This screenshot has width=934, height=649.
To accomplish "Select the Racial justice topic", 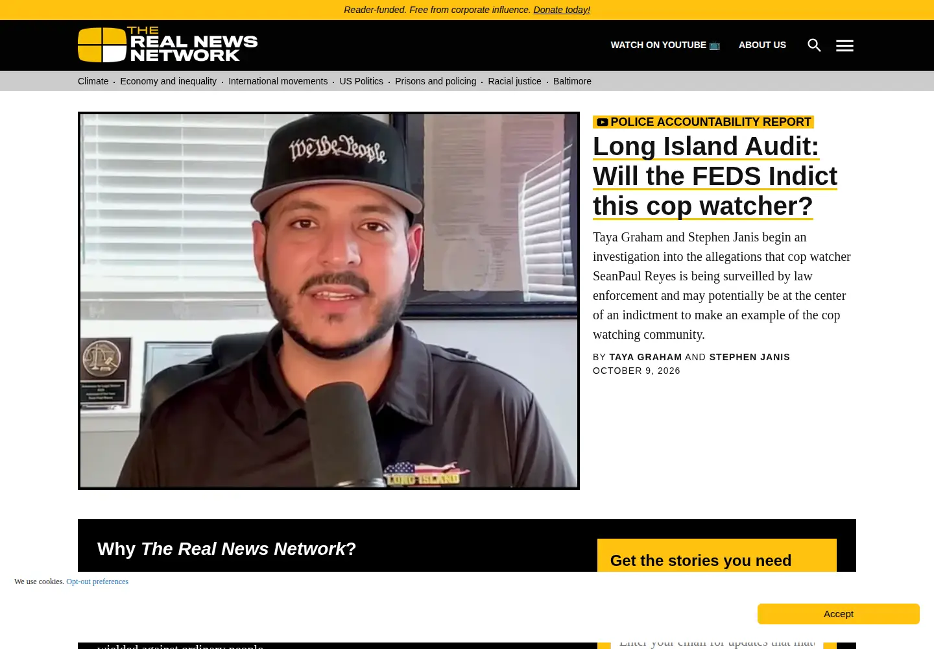I will 514,81.
